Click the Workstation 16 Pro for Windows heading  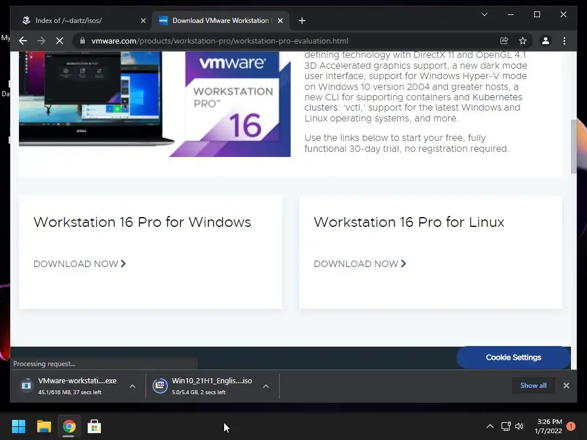tap(142, 222)
